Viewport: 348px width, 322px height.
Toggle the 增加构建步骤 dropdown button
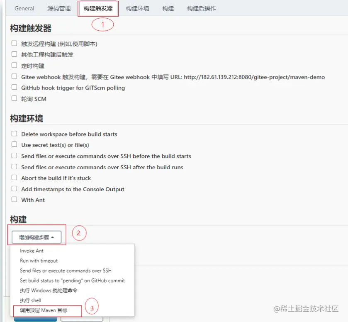[x=37, y=237]
